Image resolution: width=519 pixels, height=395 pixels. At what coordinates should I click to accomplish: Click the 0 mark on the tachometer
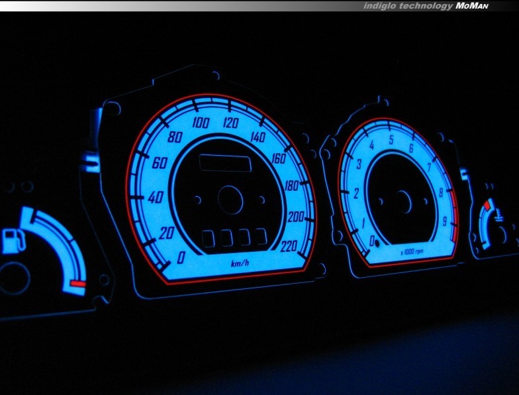[373, 239]
